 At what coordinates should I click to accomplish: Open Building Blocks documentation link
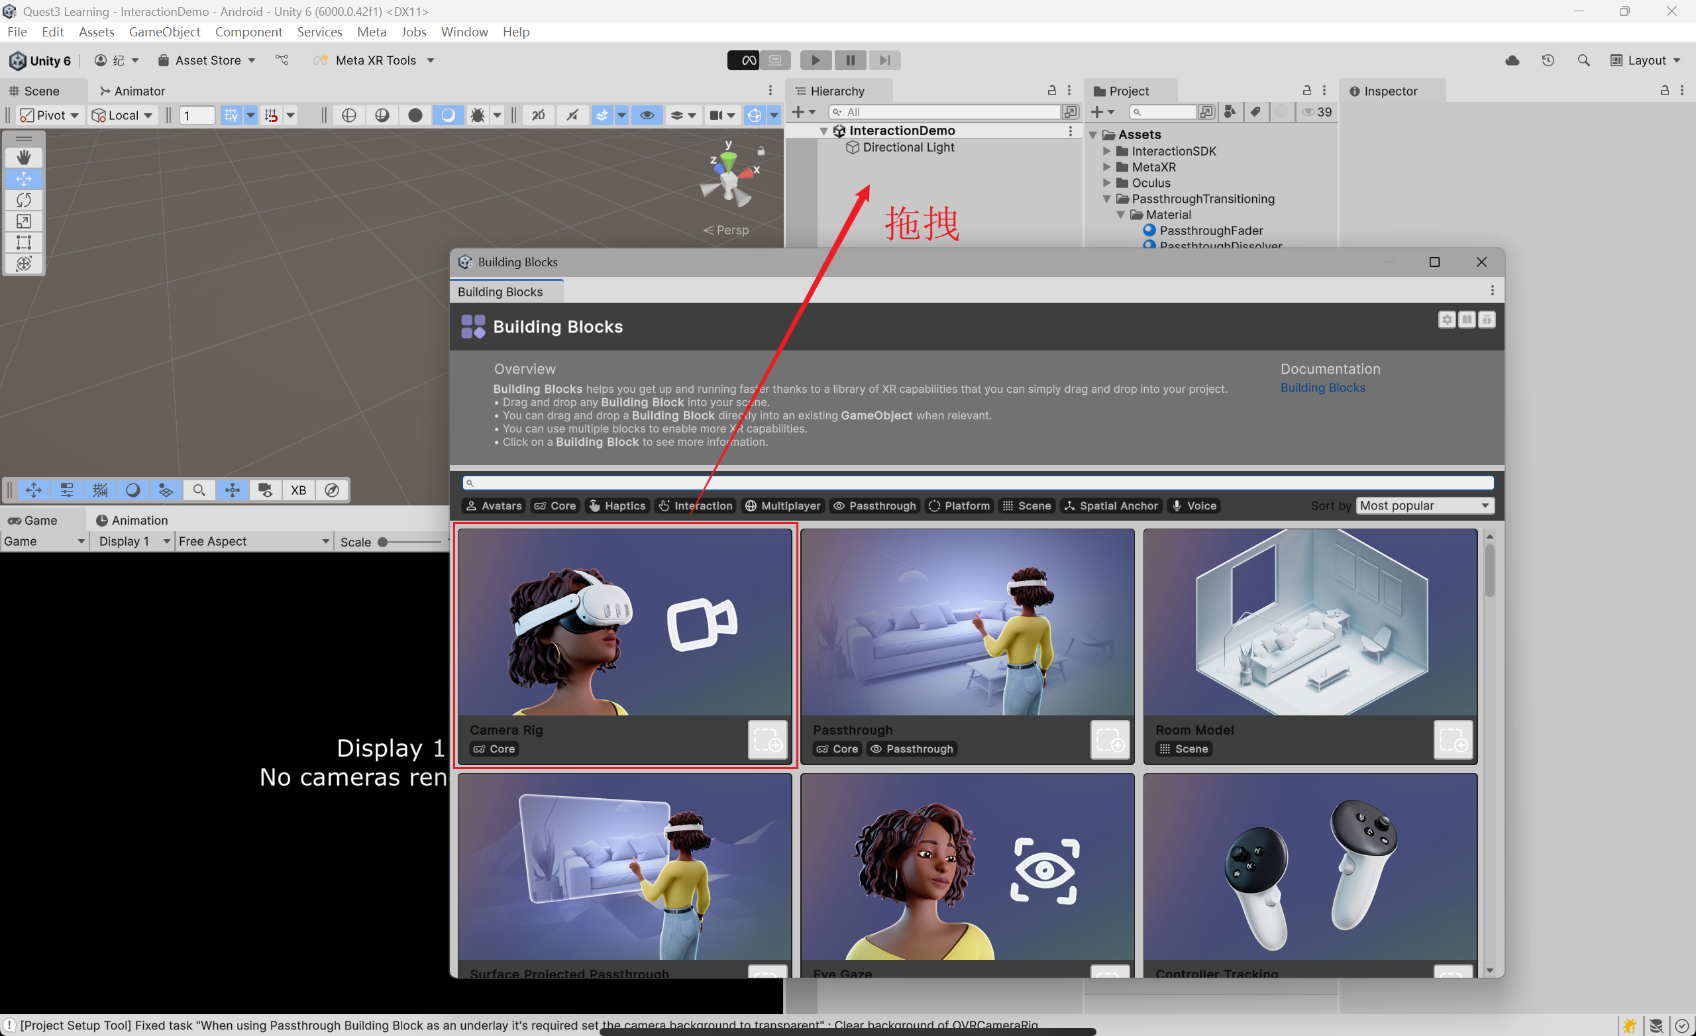(1322, 388)
